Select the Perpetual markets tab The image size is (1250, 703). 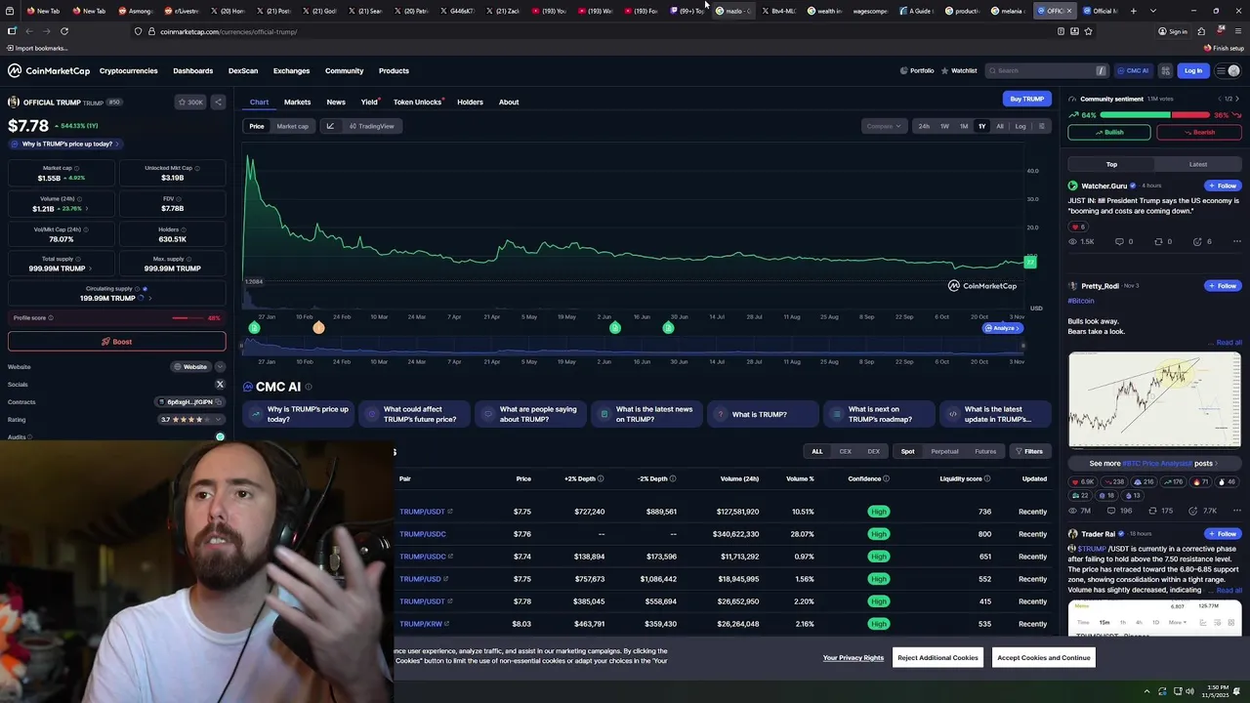point(944,451)
